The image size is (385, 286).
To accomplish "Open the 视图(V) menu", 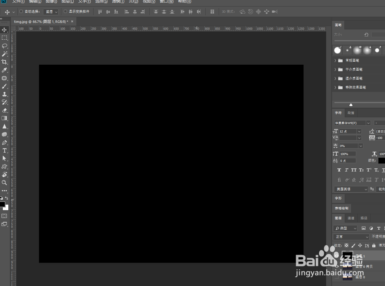I will [x=149, y=2].
